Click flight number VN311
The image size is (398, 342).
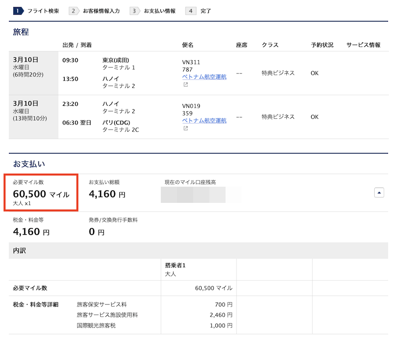click(191, 62)
